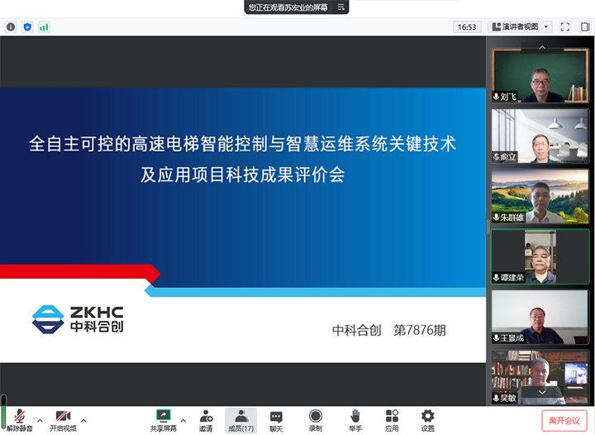Open the 邀请 invite dialog
Screen dimensions: 595x435
(206, 420)
